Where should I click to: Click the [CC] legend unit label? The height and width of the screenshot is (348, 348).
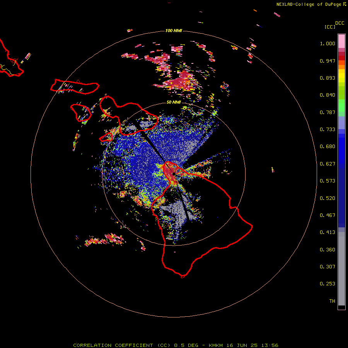coord(330,27)
